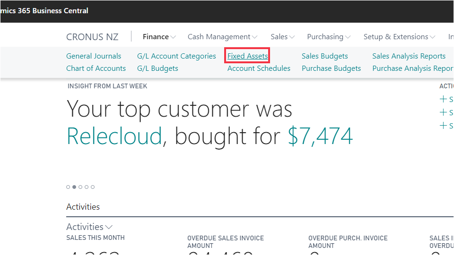454x255 pixels.
Task: Click the Overdue Purch. Invoice Amount label
Action: (348, 242)
